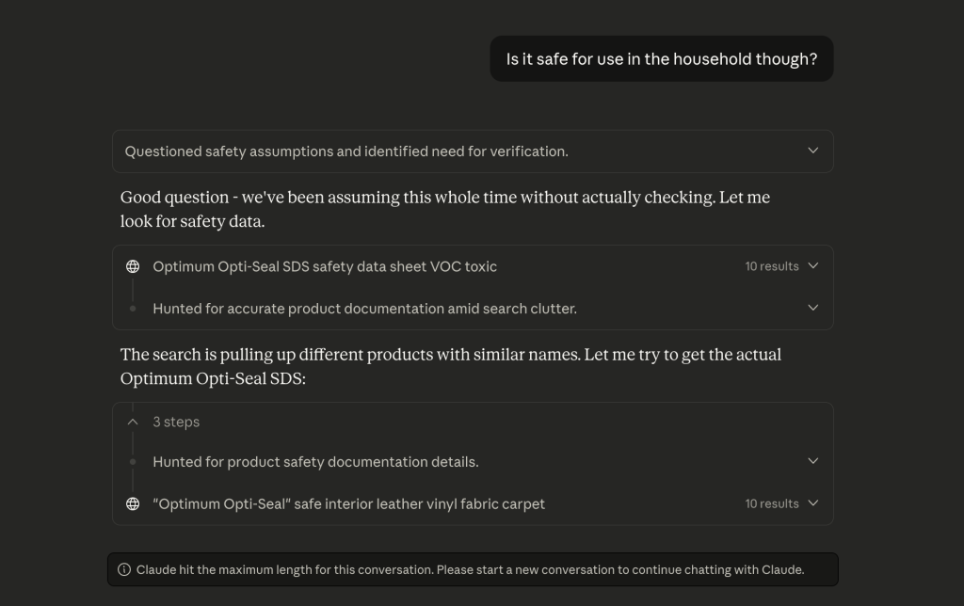Click the user message "Is it safe for use in the household though?"
The width and height of the screenshot is (964, 606).
[x=661, y=59]
